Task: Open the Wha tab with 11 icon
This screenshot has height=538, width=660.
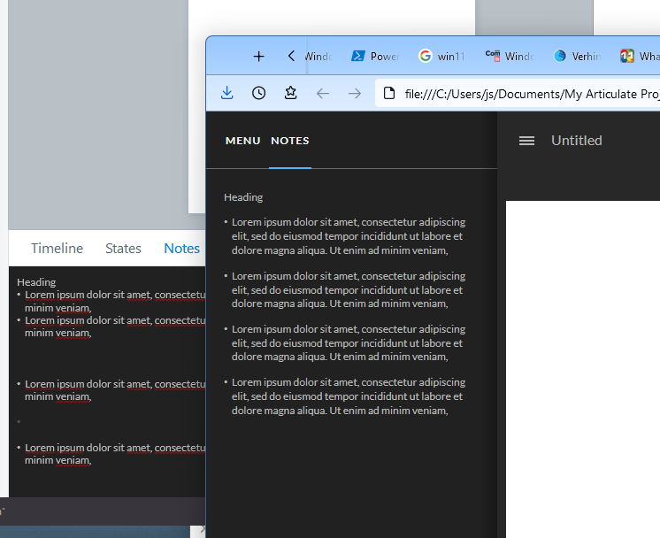Action: pyautogui.click(x=640, y=56)
